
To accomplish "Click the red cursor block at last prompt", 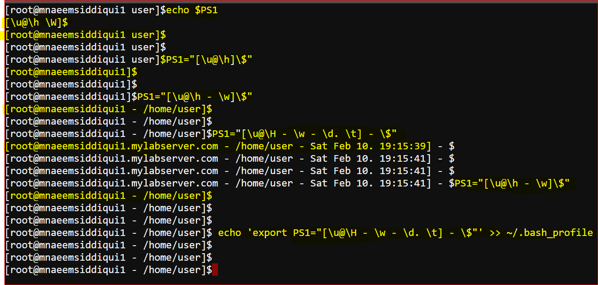I will coord(215,270).
